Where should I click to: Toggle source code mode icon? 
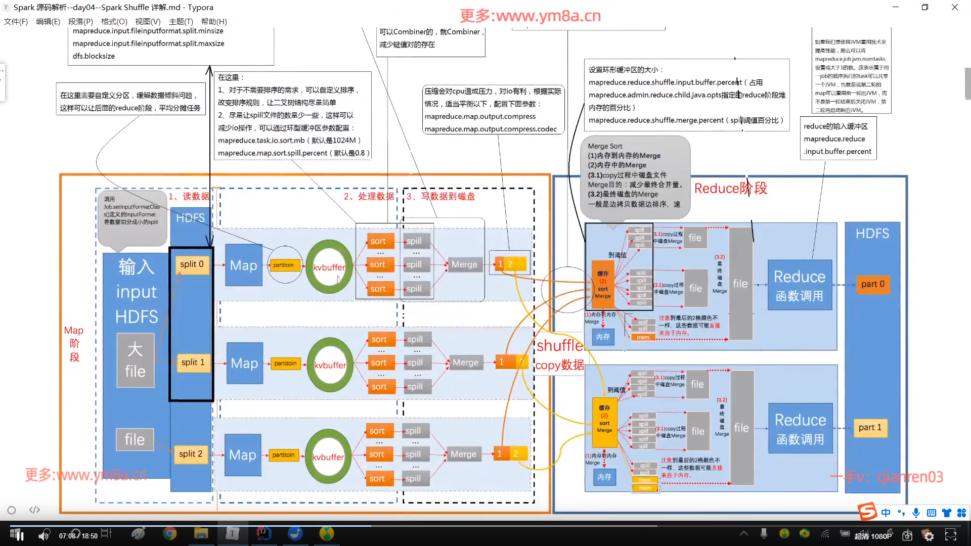pyautogui.click(x=34, y=510)
